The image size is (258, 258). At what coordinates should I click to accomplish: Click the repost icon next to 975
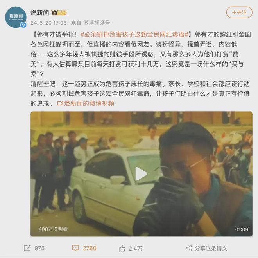pos(27,248)
